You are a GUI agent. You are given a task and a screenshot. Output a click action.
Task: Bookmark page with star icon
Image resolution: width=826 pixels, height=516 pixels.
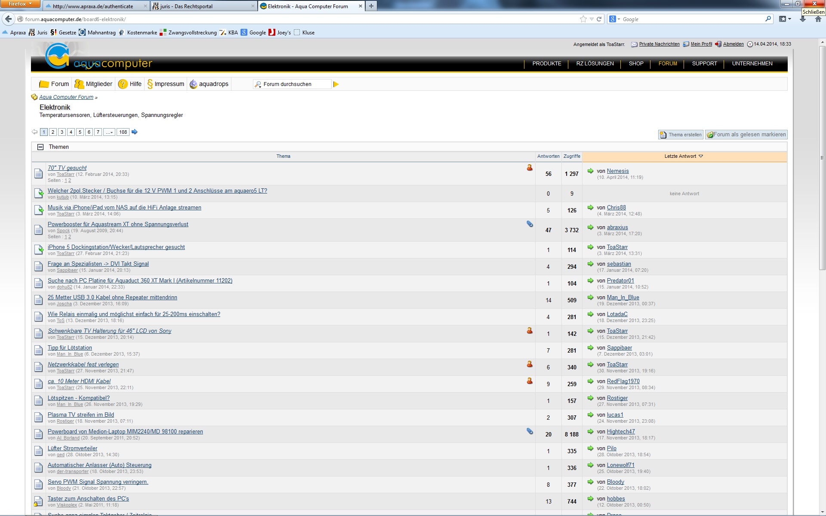coord(583,19)
